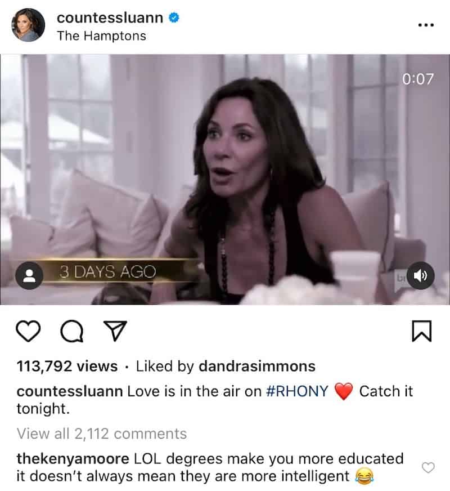View all 2,112 comments
Viewport: 450px width, 491px height.
[x=102, y=434]
